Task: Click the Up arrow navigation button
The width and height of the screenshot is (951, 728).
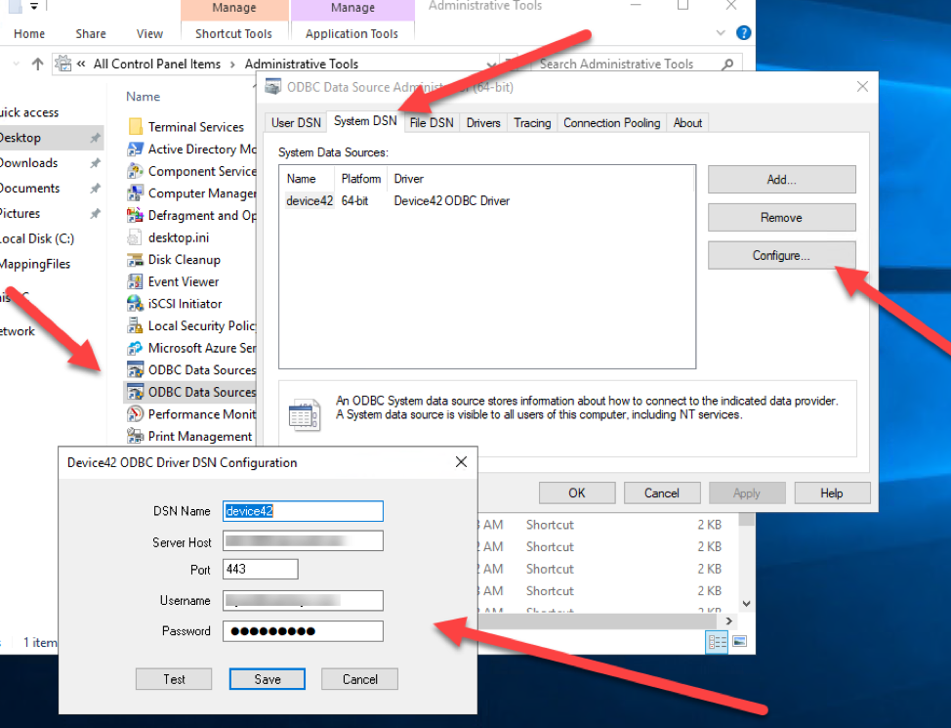Action: (x=38, y=64)
